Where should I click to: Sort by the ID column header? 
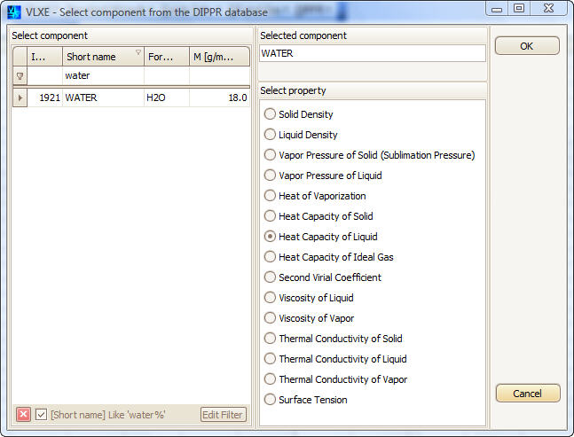pos(44,57)
